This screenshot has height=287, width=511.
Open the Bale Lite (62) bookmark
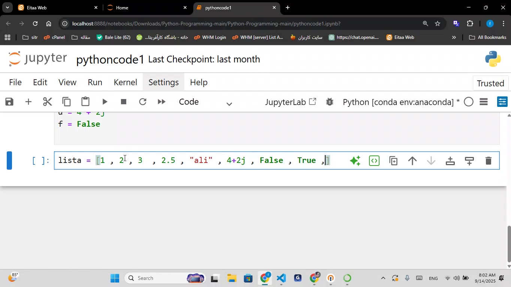click(x=113, y=37)
